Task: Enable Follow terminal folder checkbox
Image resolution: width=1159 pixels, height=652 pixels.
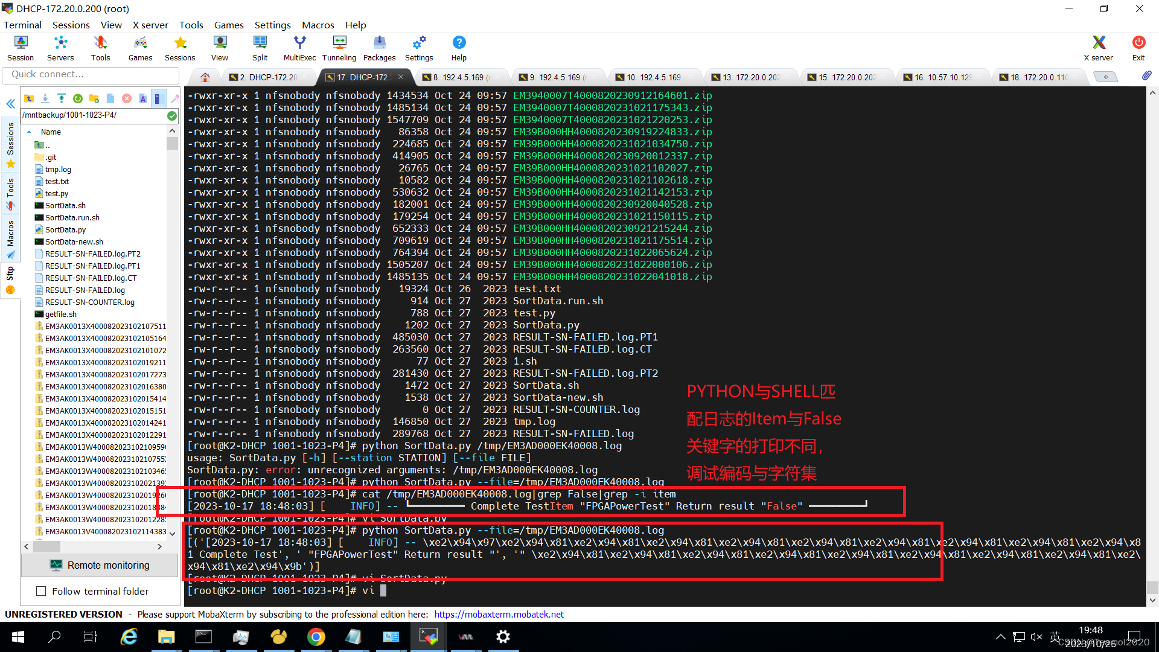Action: [41, 592]
